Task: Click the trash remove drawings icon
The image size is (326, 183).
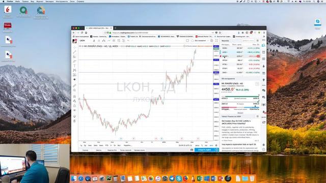Action: pos(74,121)
